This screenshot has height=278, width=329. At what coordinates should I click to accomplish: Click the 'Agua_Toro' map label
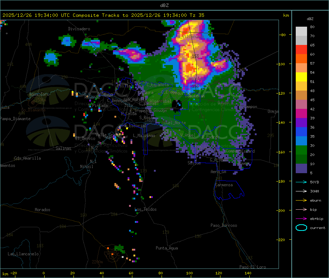39,94
